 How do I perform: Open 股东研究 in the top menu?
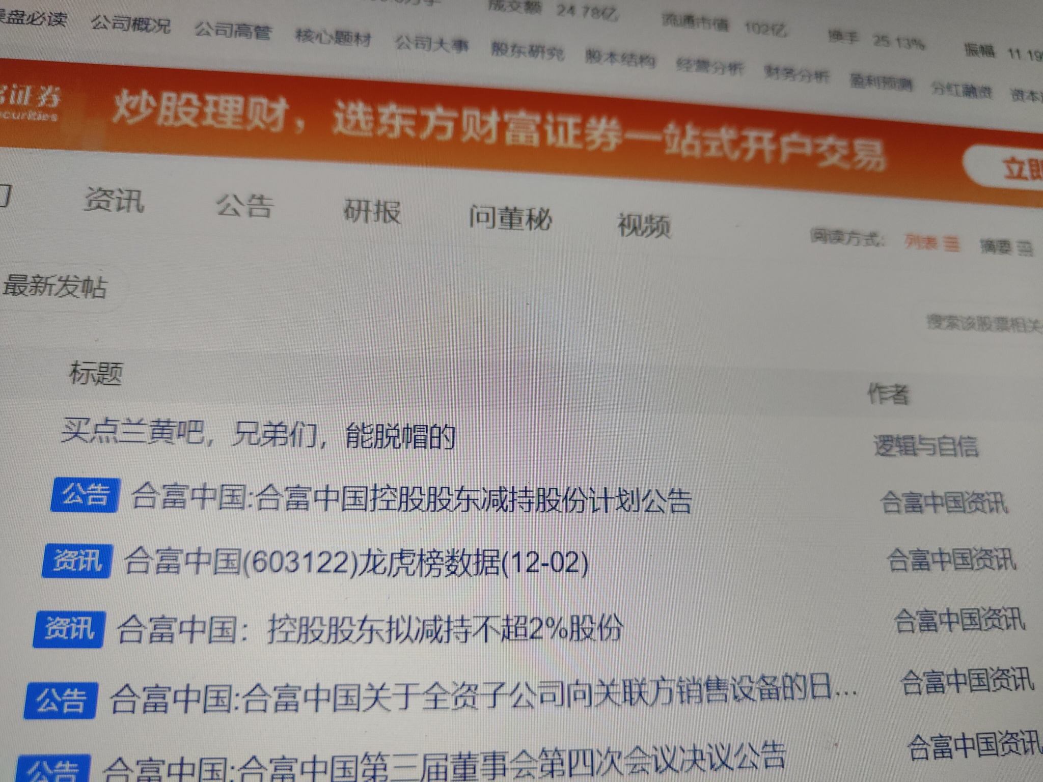pyautogui.click(x=527, y=50)
